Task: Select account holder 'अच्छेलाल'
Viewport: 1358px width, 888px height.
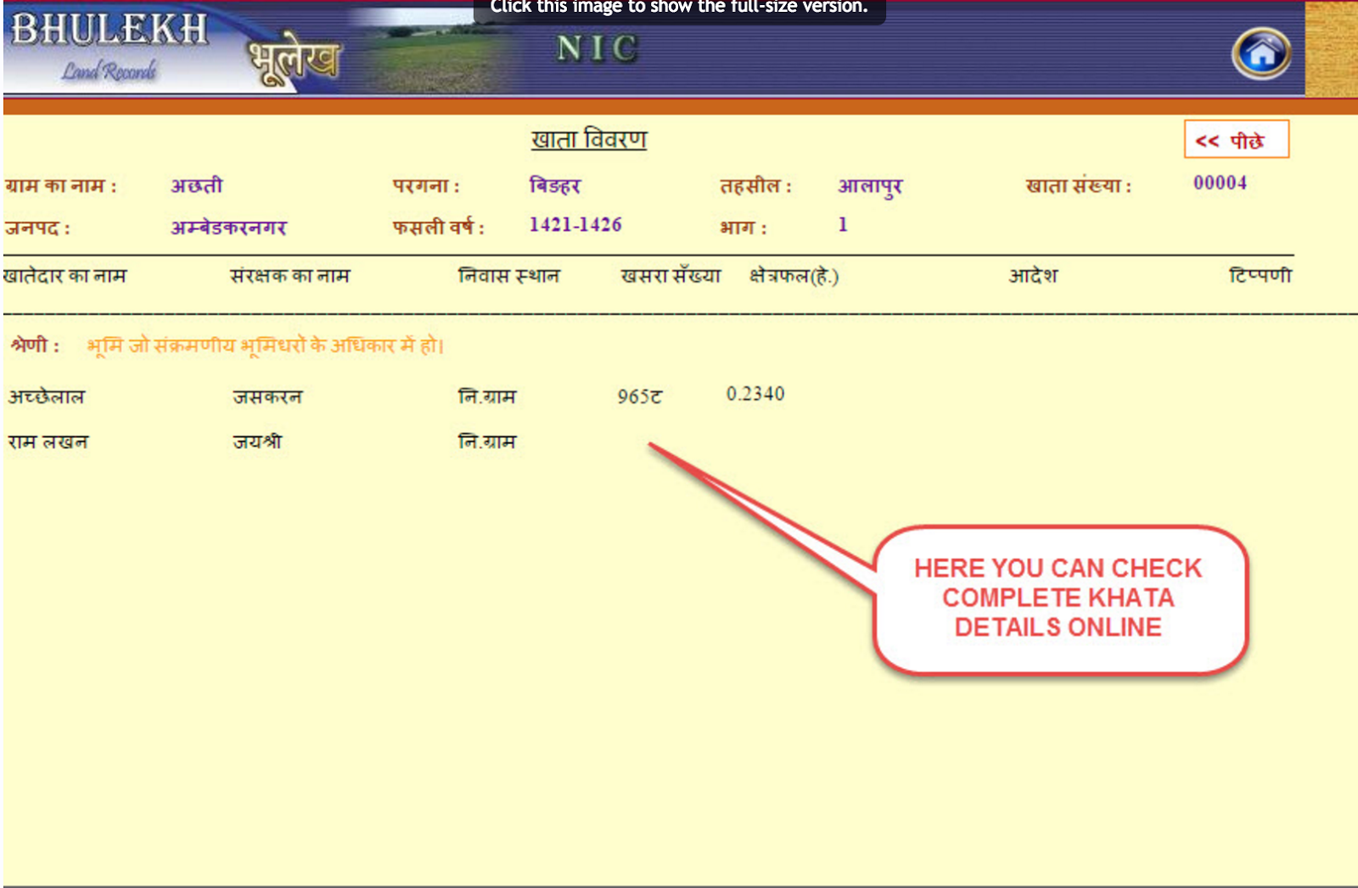Action: [47, 396]
